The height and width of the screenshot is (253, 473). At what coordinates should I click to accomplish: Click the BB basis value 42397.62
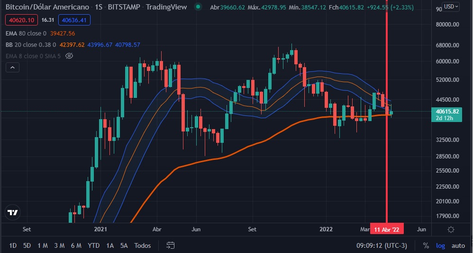coord(72,45)
